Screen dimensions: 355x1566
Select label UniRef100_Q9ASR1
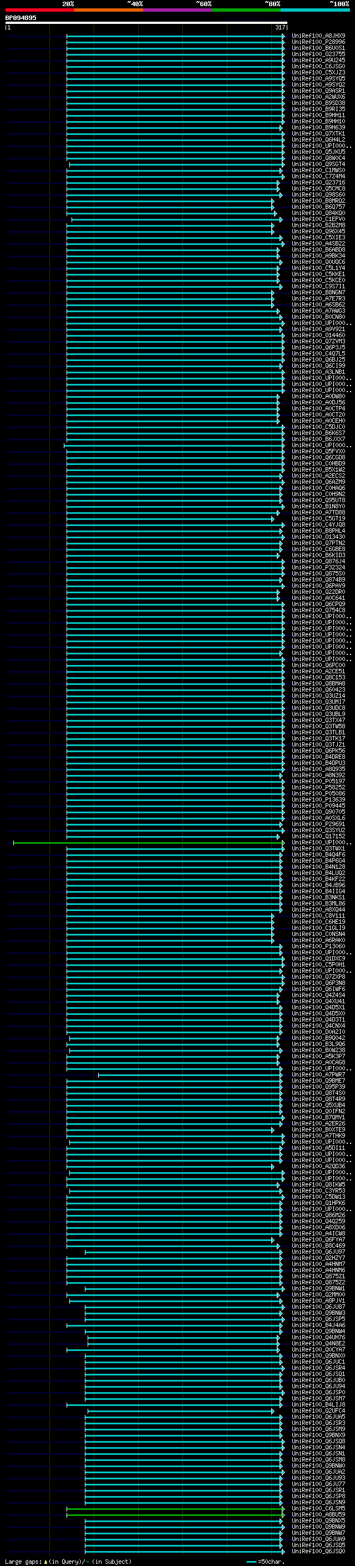coord(318,91)
